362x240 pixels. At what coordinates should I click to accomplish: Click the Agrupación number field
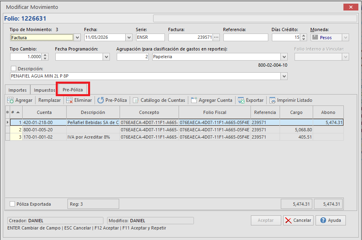133,57
